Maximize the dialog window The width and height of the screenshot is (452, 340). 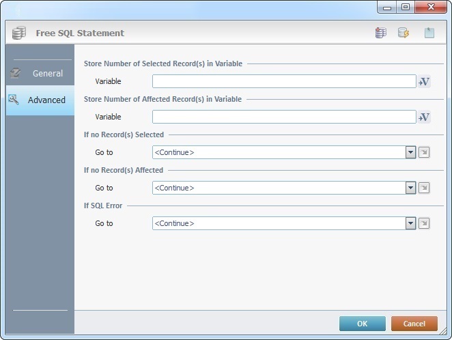click(406, 7)
